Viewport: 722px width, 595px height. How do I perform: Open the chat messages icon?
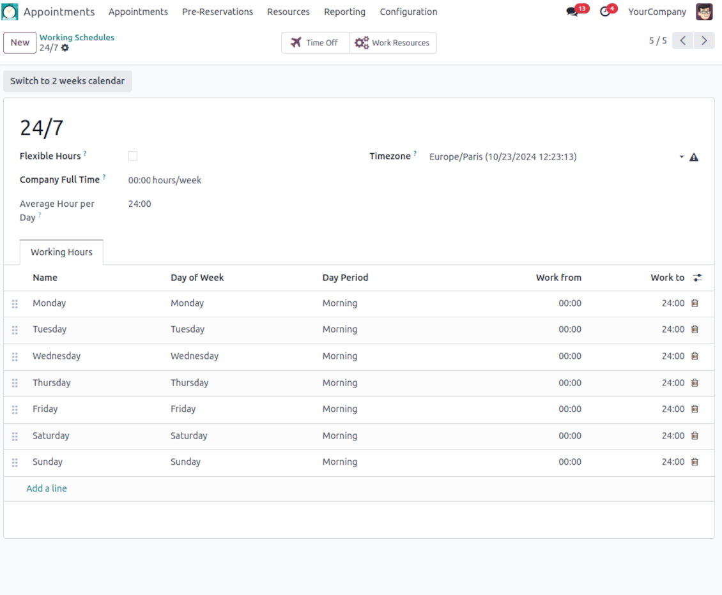pos(572,12)
